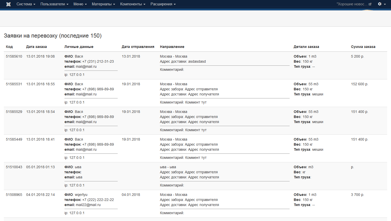The image size is (391, 221).
Task: Expand the Компоненты dropdown
Action: 132,4
